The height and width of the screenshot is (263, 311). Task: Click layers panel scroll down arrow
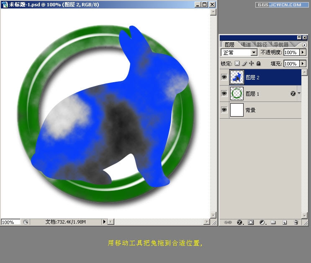[x=304, y=216]
